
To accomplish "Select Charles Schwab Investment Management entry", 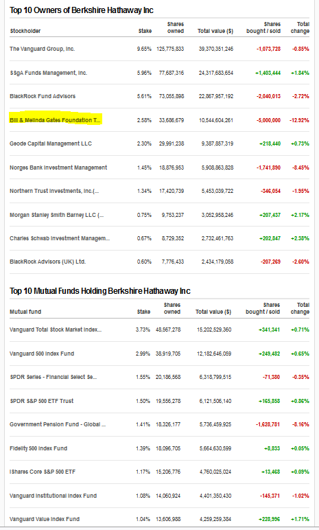I will click(x=60, y=238).
